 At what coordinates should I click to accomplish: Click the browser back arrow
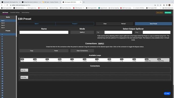2,5
